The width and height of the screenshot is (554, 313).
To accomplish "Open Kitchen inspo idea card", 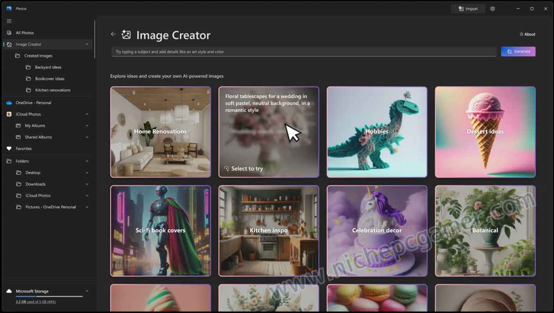I will (269, 231).
